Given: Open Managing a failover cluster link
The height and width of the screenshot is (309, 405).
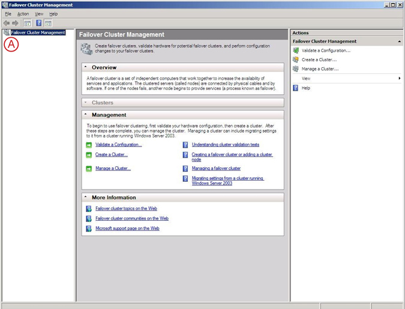Looking at the screenshot, I should point(216,169).
